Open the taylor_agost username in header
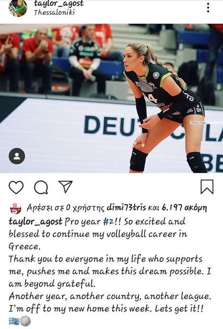 click(59, 3)
